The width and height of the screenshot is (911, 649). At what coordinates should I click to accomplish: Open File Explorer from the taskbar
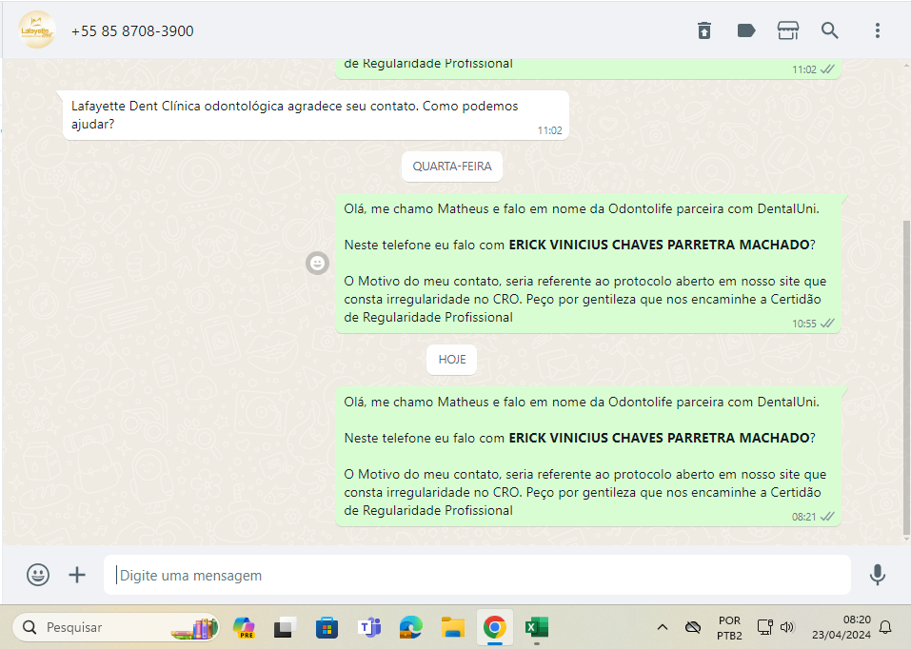[452, 627]
